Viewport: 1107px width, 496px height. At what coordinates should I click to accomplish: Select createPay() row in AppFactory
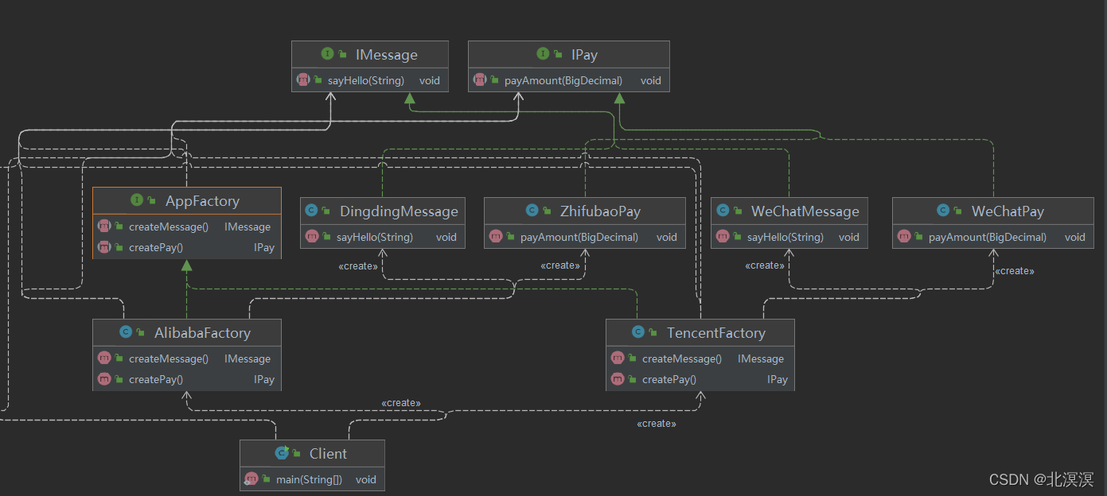point(187,247)
